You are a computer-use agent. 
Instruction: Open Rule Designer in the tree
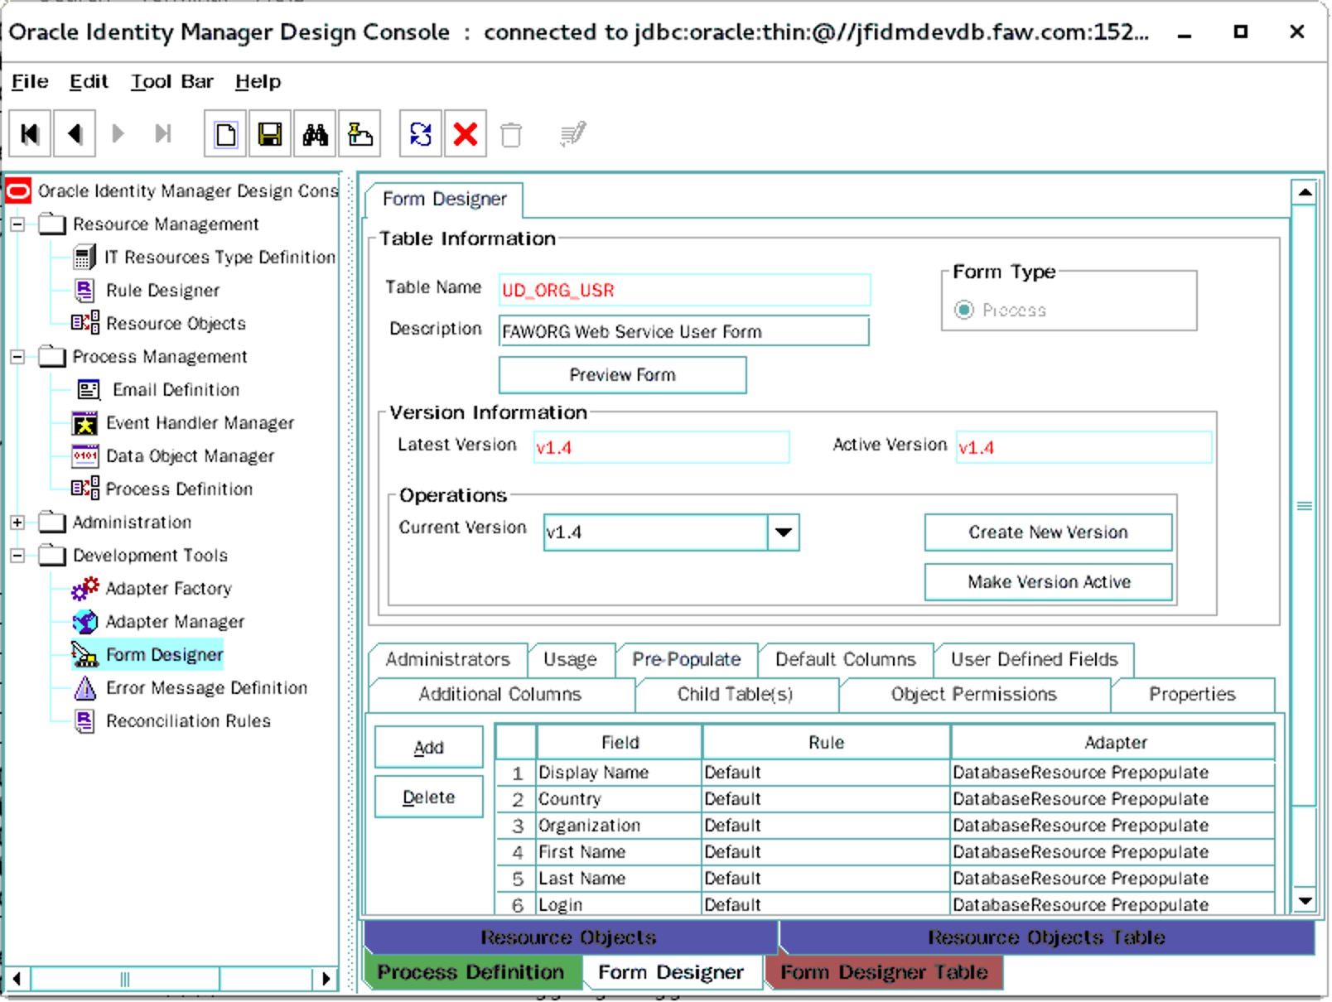pyautogui.click(x=162, y=291)
